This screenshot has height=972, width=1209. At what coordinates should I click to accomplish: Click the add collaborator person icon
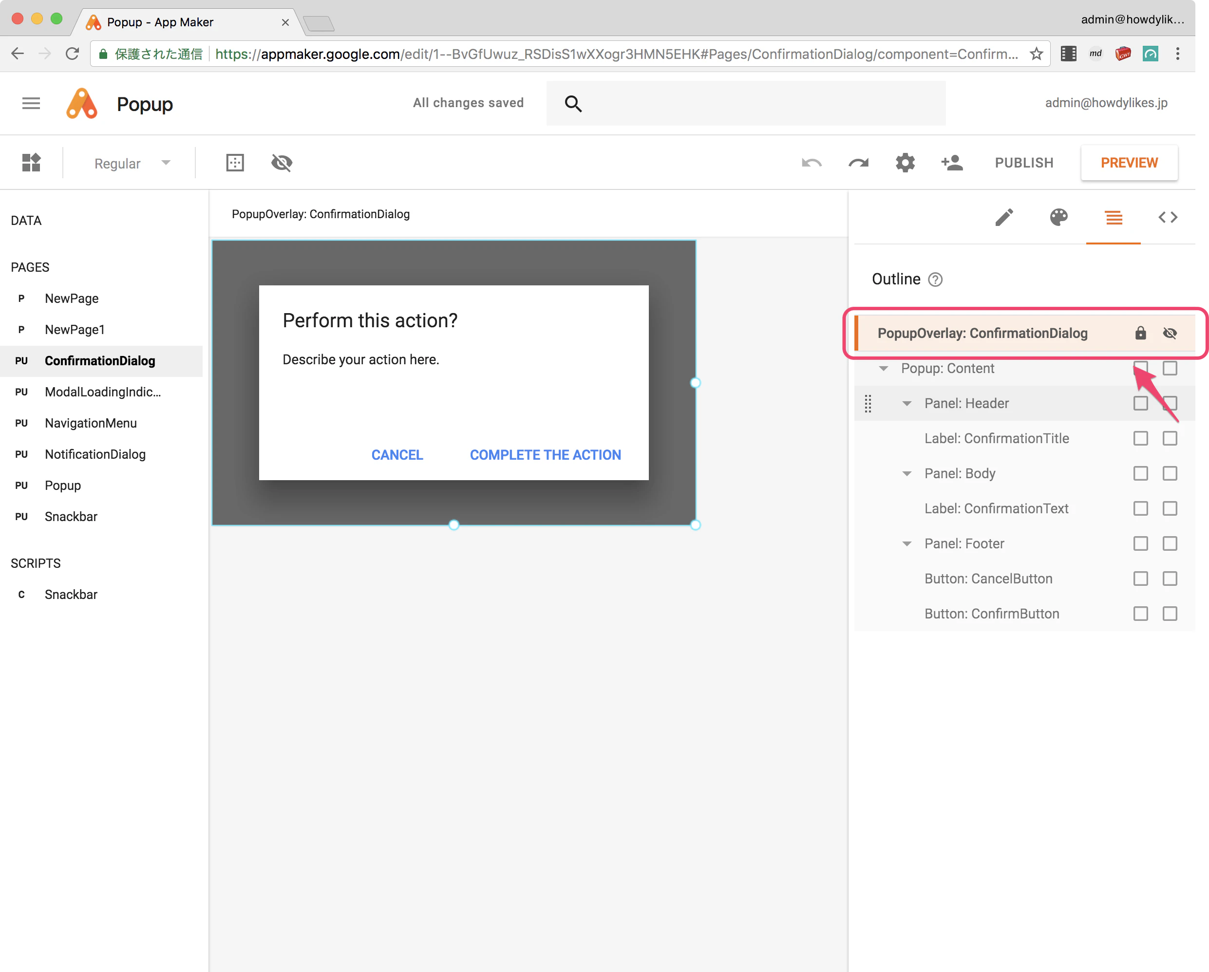952,163
